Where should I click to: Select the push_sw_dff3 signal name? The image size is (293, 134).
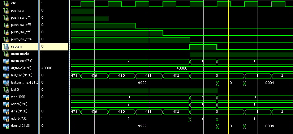tap(21, 32)
